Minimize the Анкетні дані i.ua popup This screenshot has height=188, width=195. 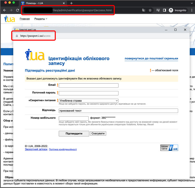pos(166,30)
